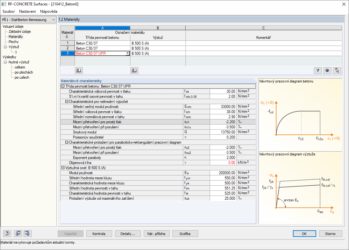Image resolution: width=349 pixels, height=250 pixels.
Task: Click the filter funnel icon
Action: point(318,70)
